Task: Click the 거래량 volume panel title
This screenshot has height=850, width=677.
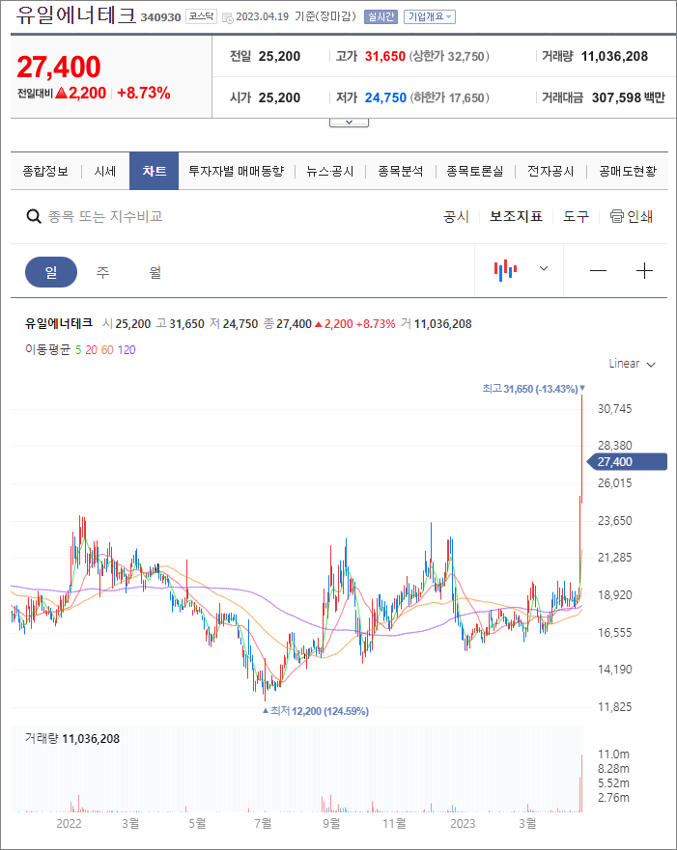Action: pos(42,738)
